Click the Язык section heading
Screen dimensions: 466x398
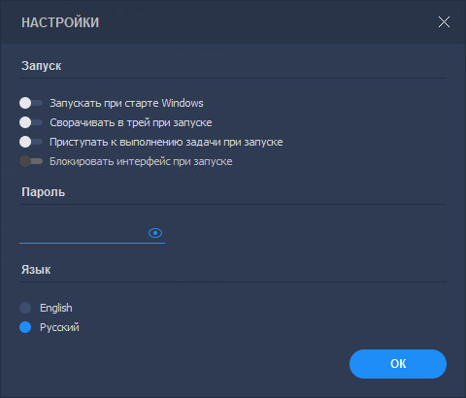point(36,270)
